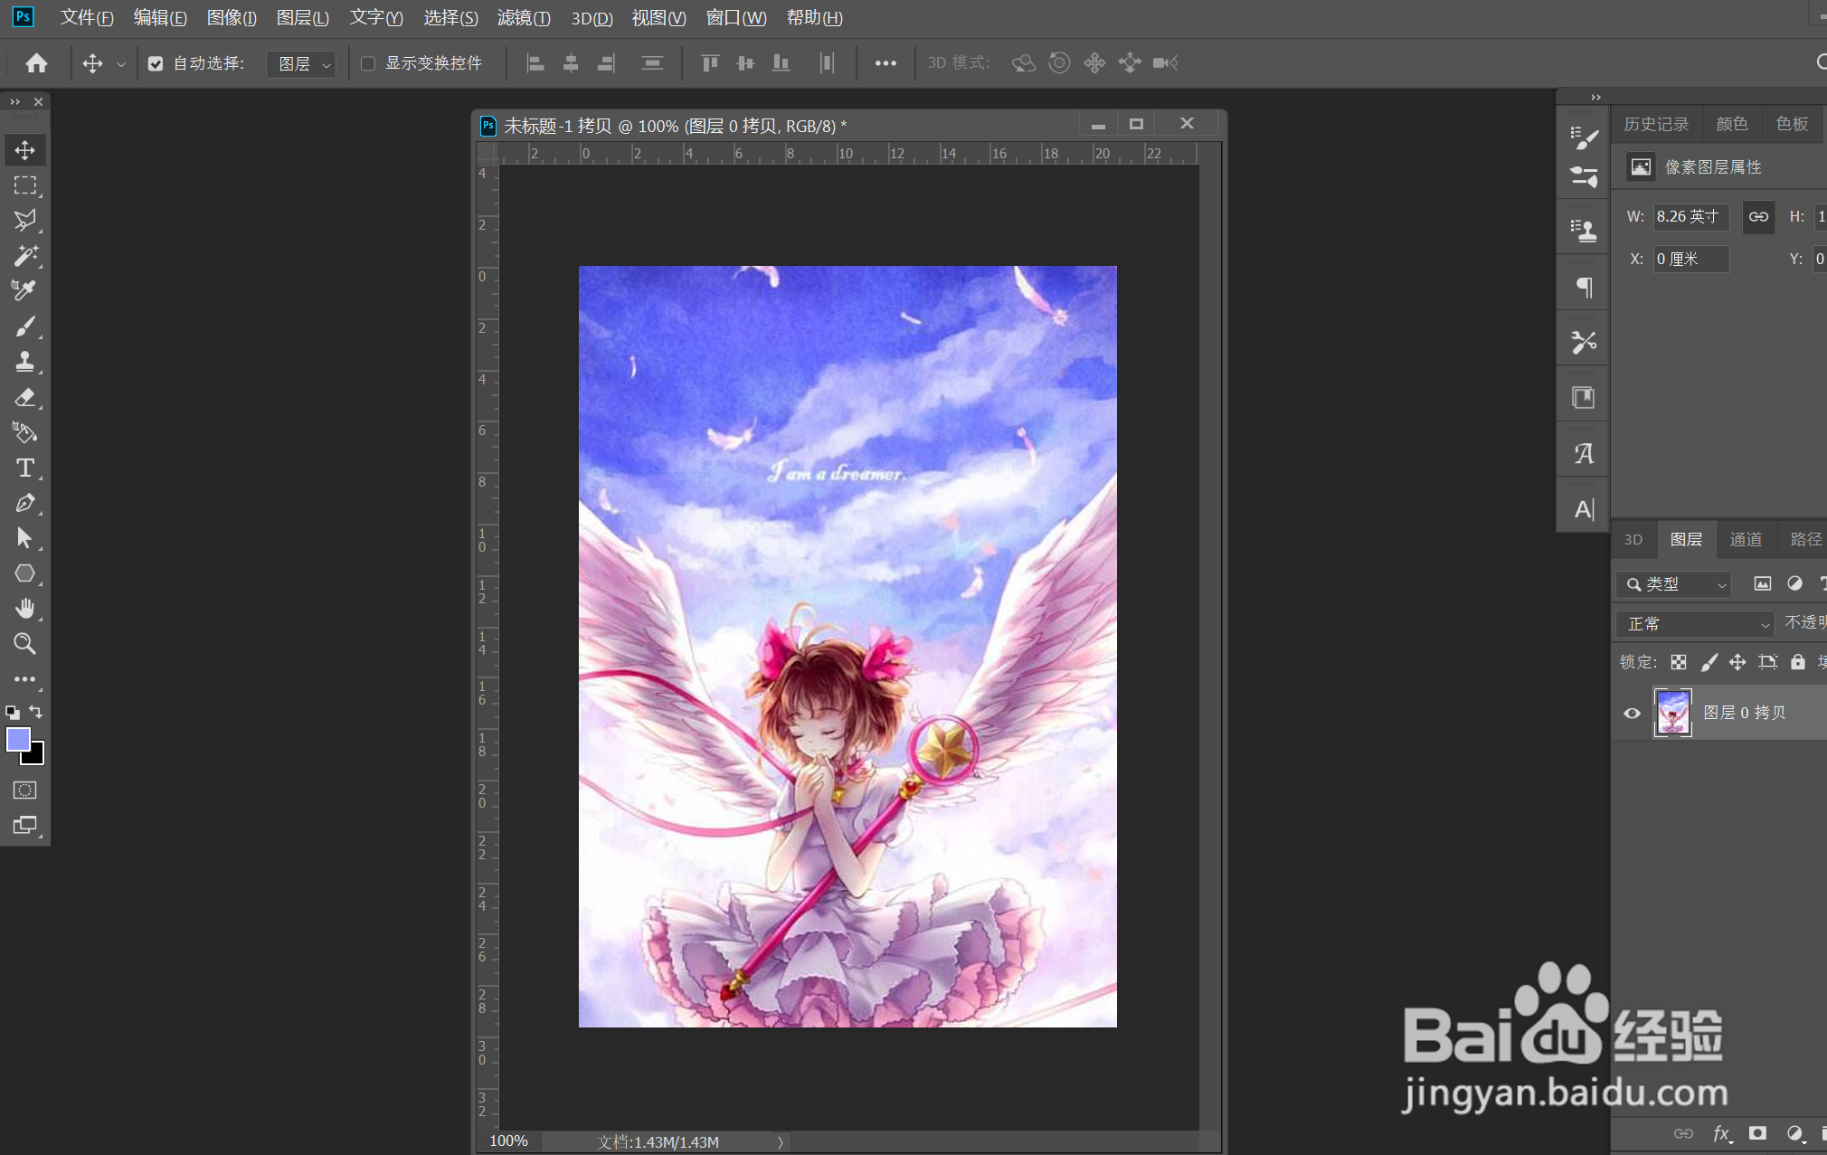
Task: Select the Clone Stamp tool
Action: pos(24,362)
